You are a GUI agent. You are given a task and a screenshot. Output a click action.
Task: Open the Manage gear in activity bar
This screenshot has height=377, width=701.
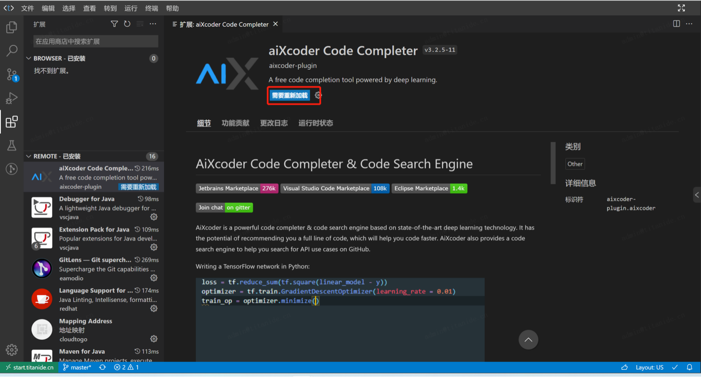(11, 350)
